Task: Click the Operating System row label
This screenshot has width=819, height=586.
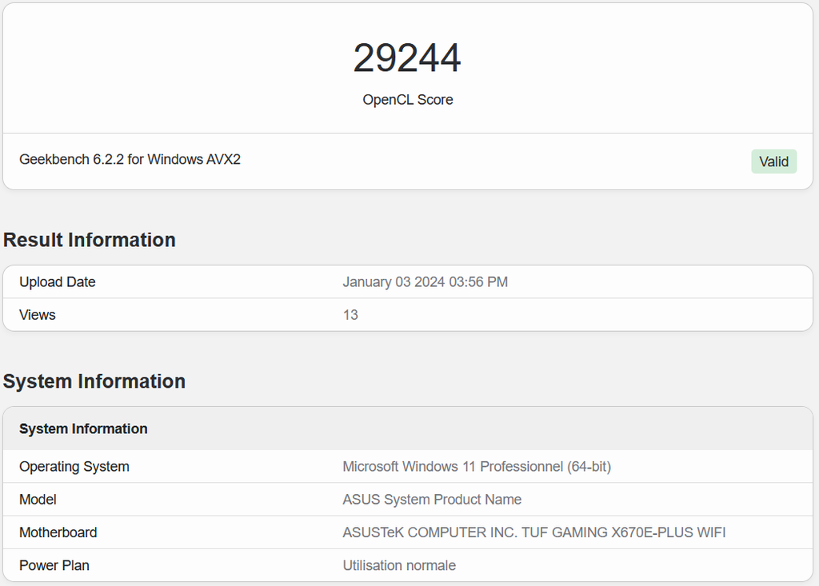Action: pos(74,466)
